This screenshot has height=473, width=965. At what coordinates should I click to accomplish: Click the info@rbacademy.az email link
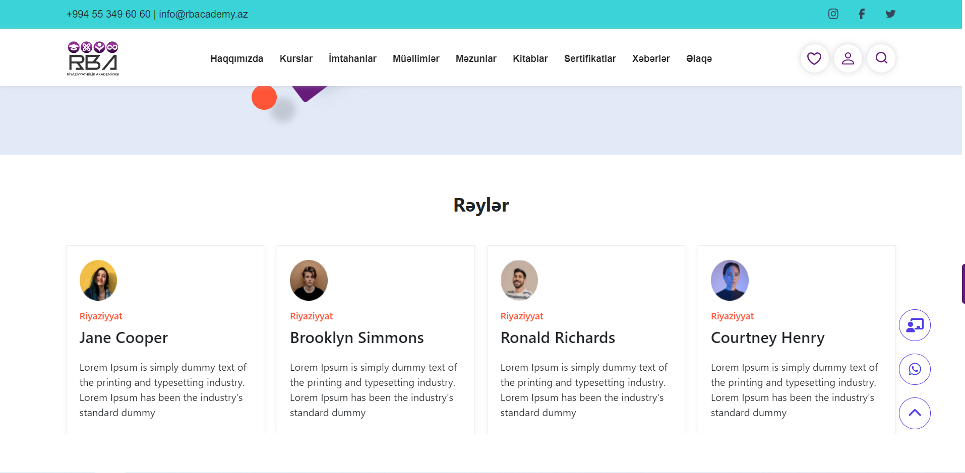[203, 14]
